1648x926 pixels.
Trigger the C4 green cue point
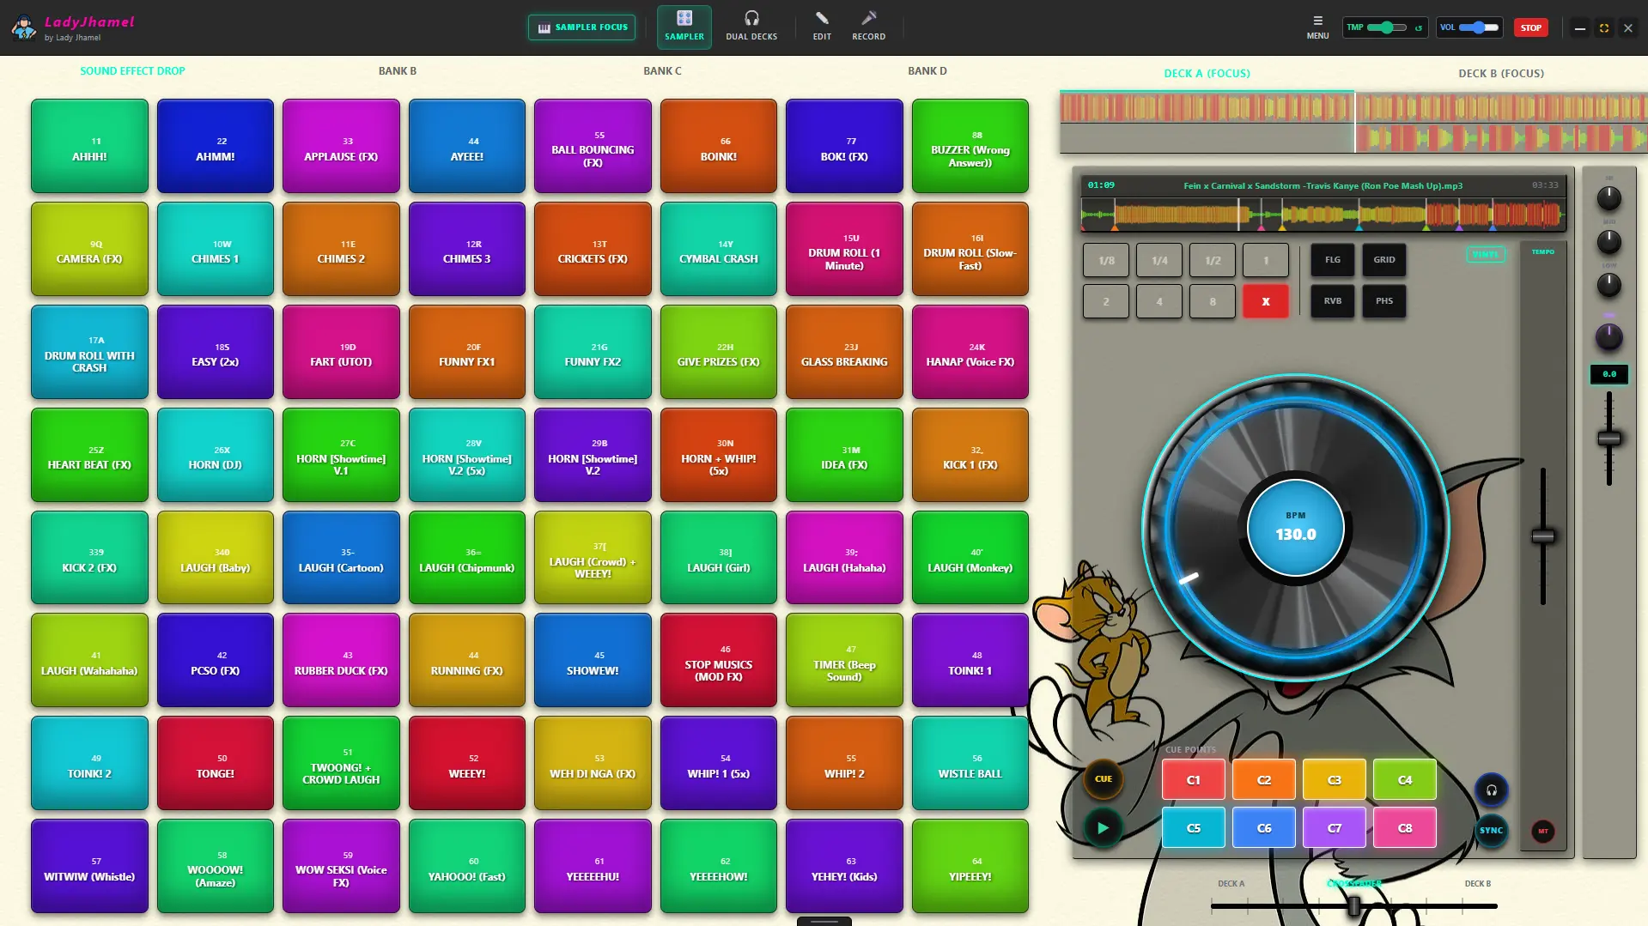(1405, 780)
